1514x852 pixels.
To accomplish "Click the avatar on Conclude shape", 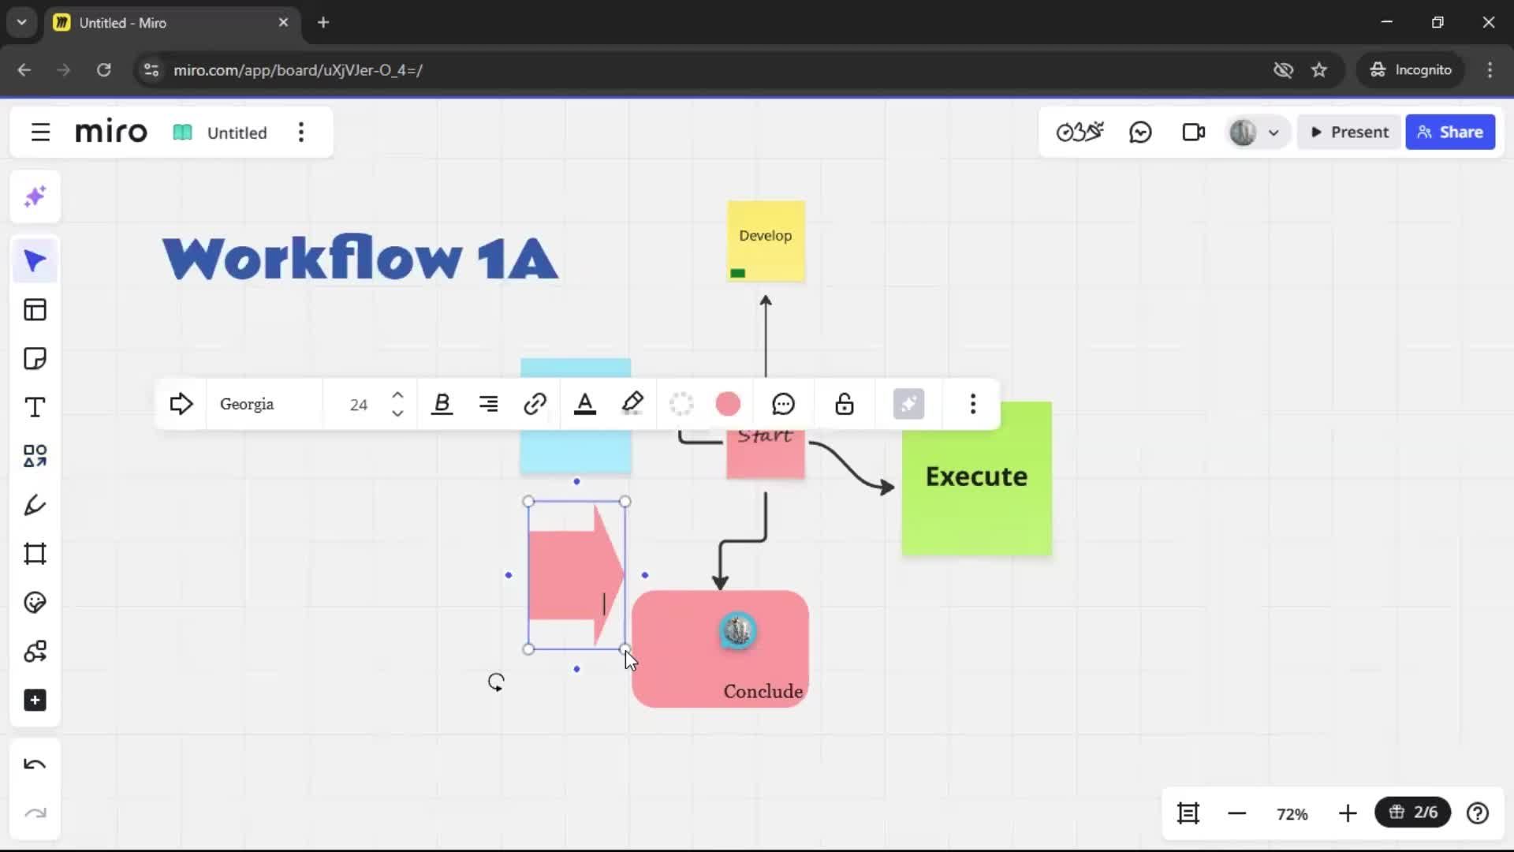I will (738, 631).
